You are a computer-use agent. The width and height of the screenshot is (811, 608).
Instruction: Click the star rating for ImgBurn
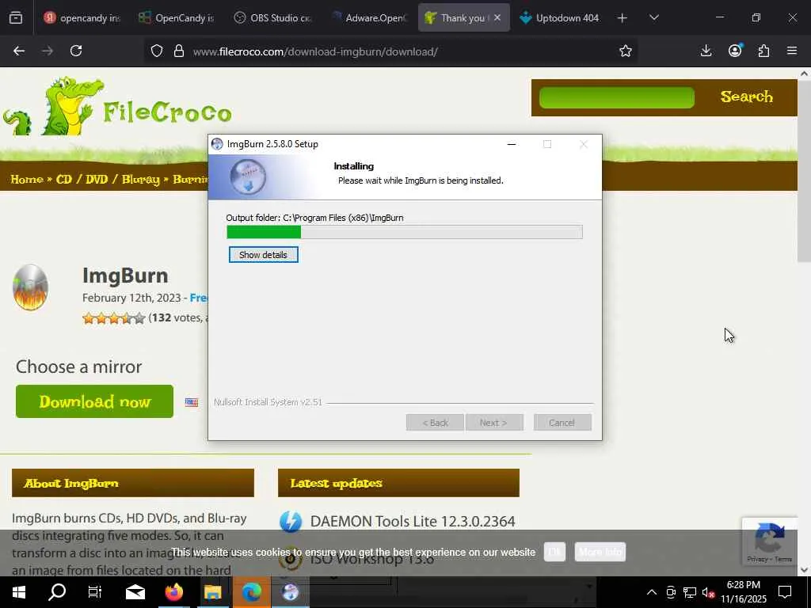pyautogui.click(x=114, y=318)
